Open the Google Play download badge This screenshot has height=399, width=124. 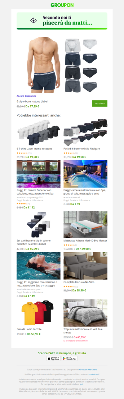(69, 358)
